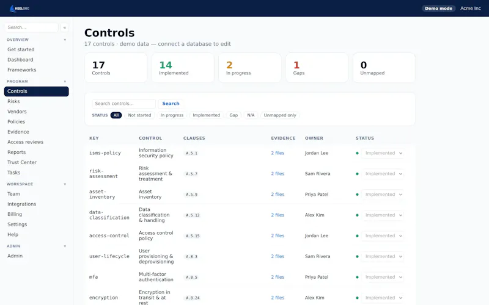This screenshot has height=305, width=489.
Task: Click the 0 Unmapped summary card
Action: [x=384, y=68]
